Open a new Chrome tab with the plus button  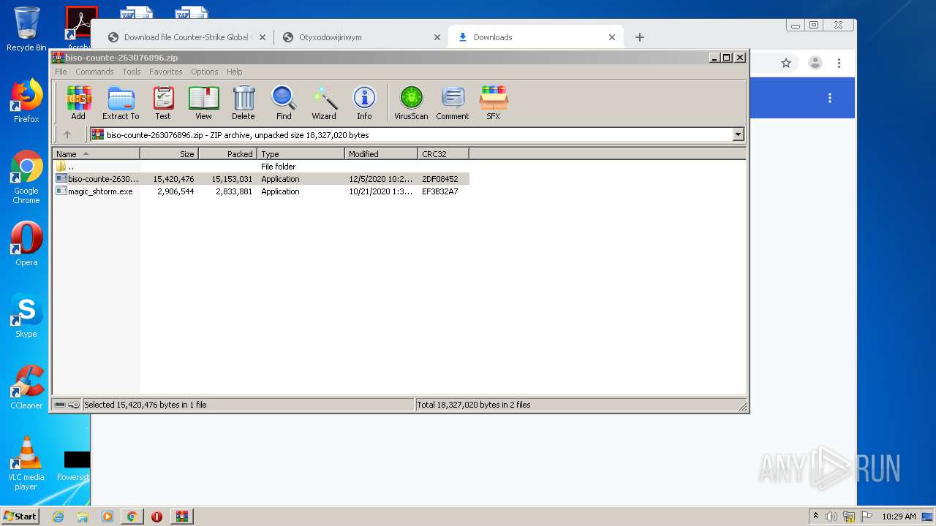[640, 37]
